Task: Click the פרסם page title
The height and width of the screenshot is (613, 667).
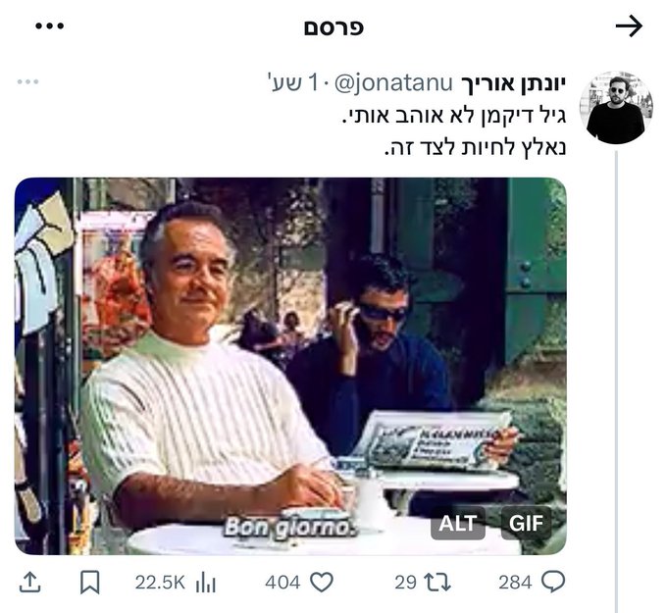Action: [x=333, y=27]
